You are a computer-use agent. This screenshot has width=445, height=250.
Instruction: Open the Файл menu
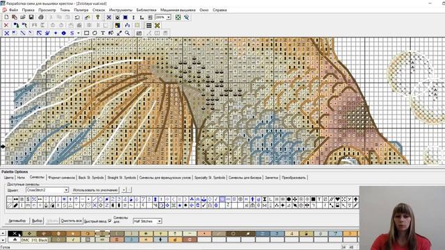coord(13,10)
